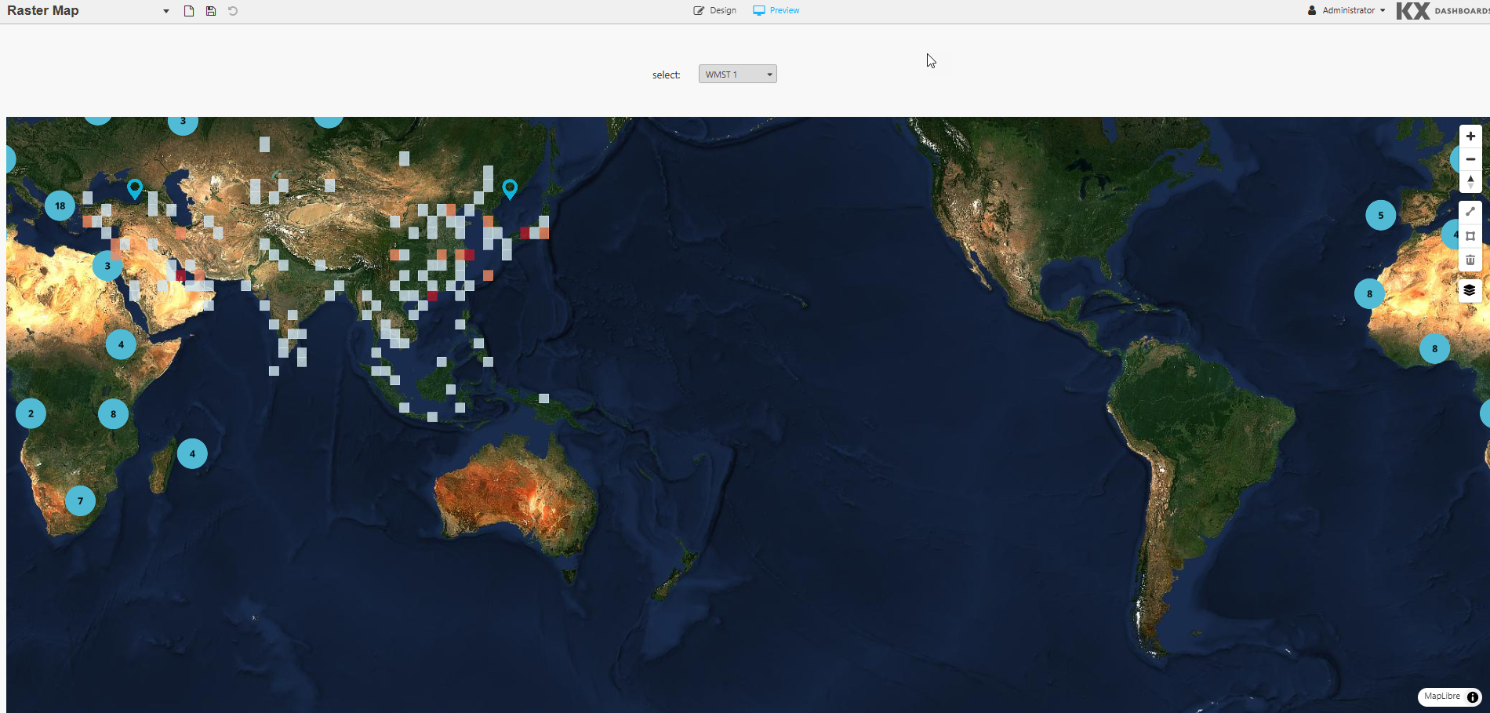1490x713 pixels.
Task: Open the WMST 1 select dropdown
Action: (x=737, y=75)
